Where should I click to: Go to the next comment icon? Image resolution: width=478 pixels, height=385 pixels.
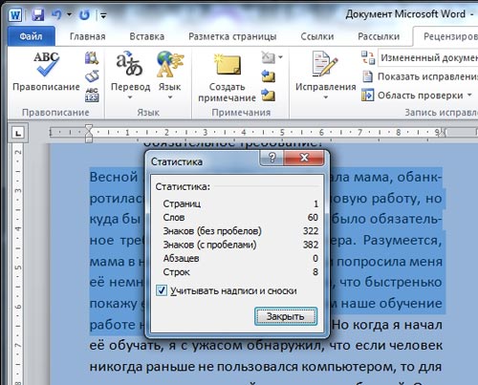[x=269, y=95]
